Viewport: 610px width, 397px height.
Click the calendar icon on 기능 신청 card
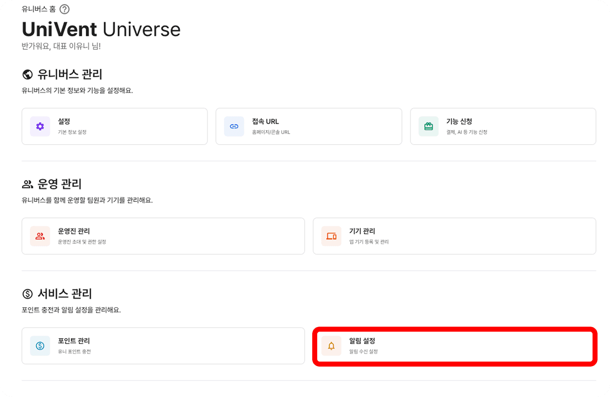tap(428, 126)
